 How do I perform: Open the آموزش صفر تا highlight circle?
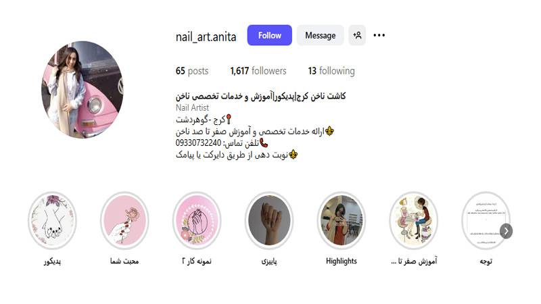click(x=414, y=221)
